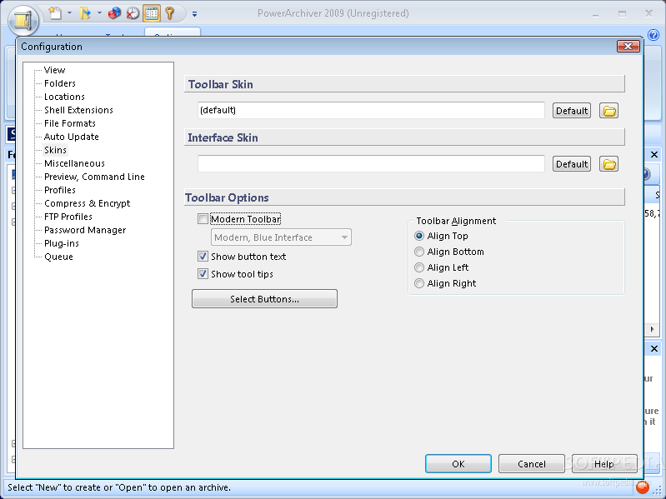Choose Align Left toolbar alignment
Viewport: 666px width, 499px height.
pyautogui.click(x=419, y=267)
